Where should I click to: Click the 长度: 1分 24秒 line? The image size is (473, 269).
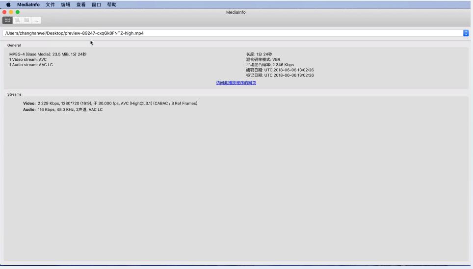[259, 54]
